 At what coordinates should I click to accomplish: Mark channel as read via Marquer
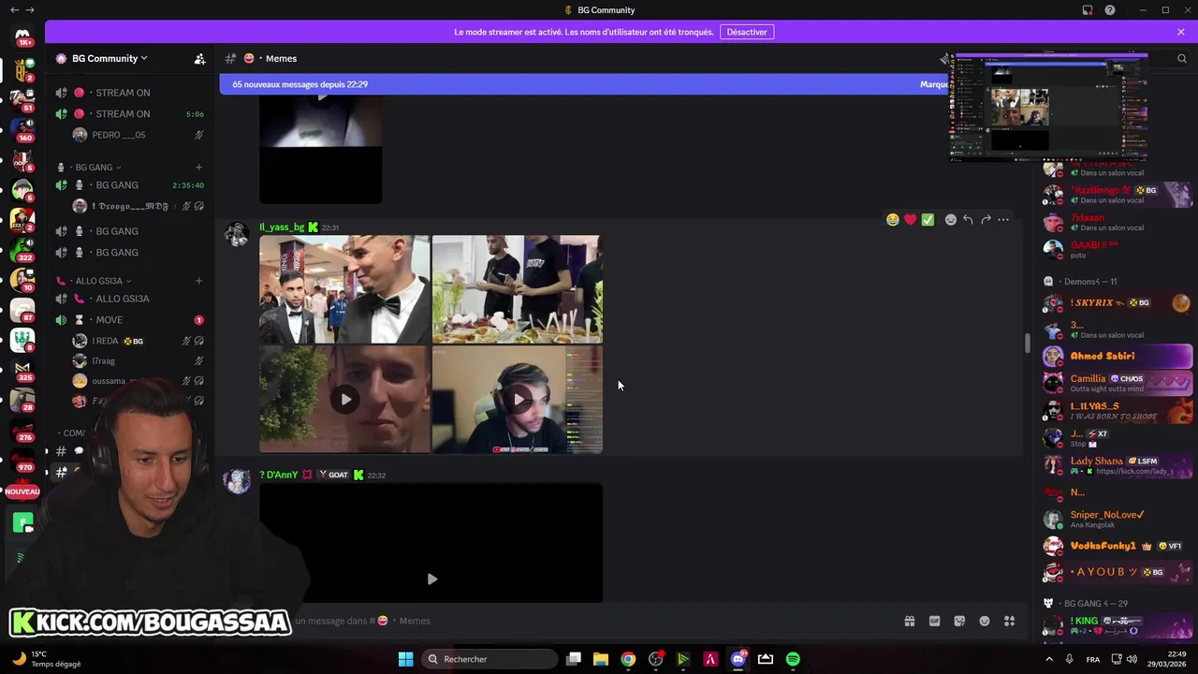934,84
